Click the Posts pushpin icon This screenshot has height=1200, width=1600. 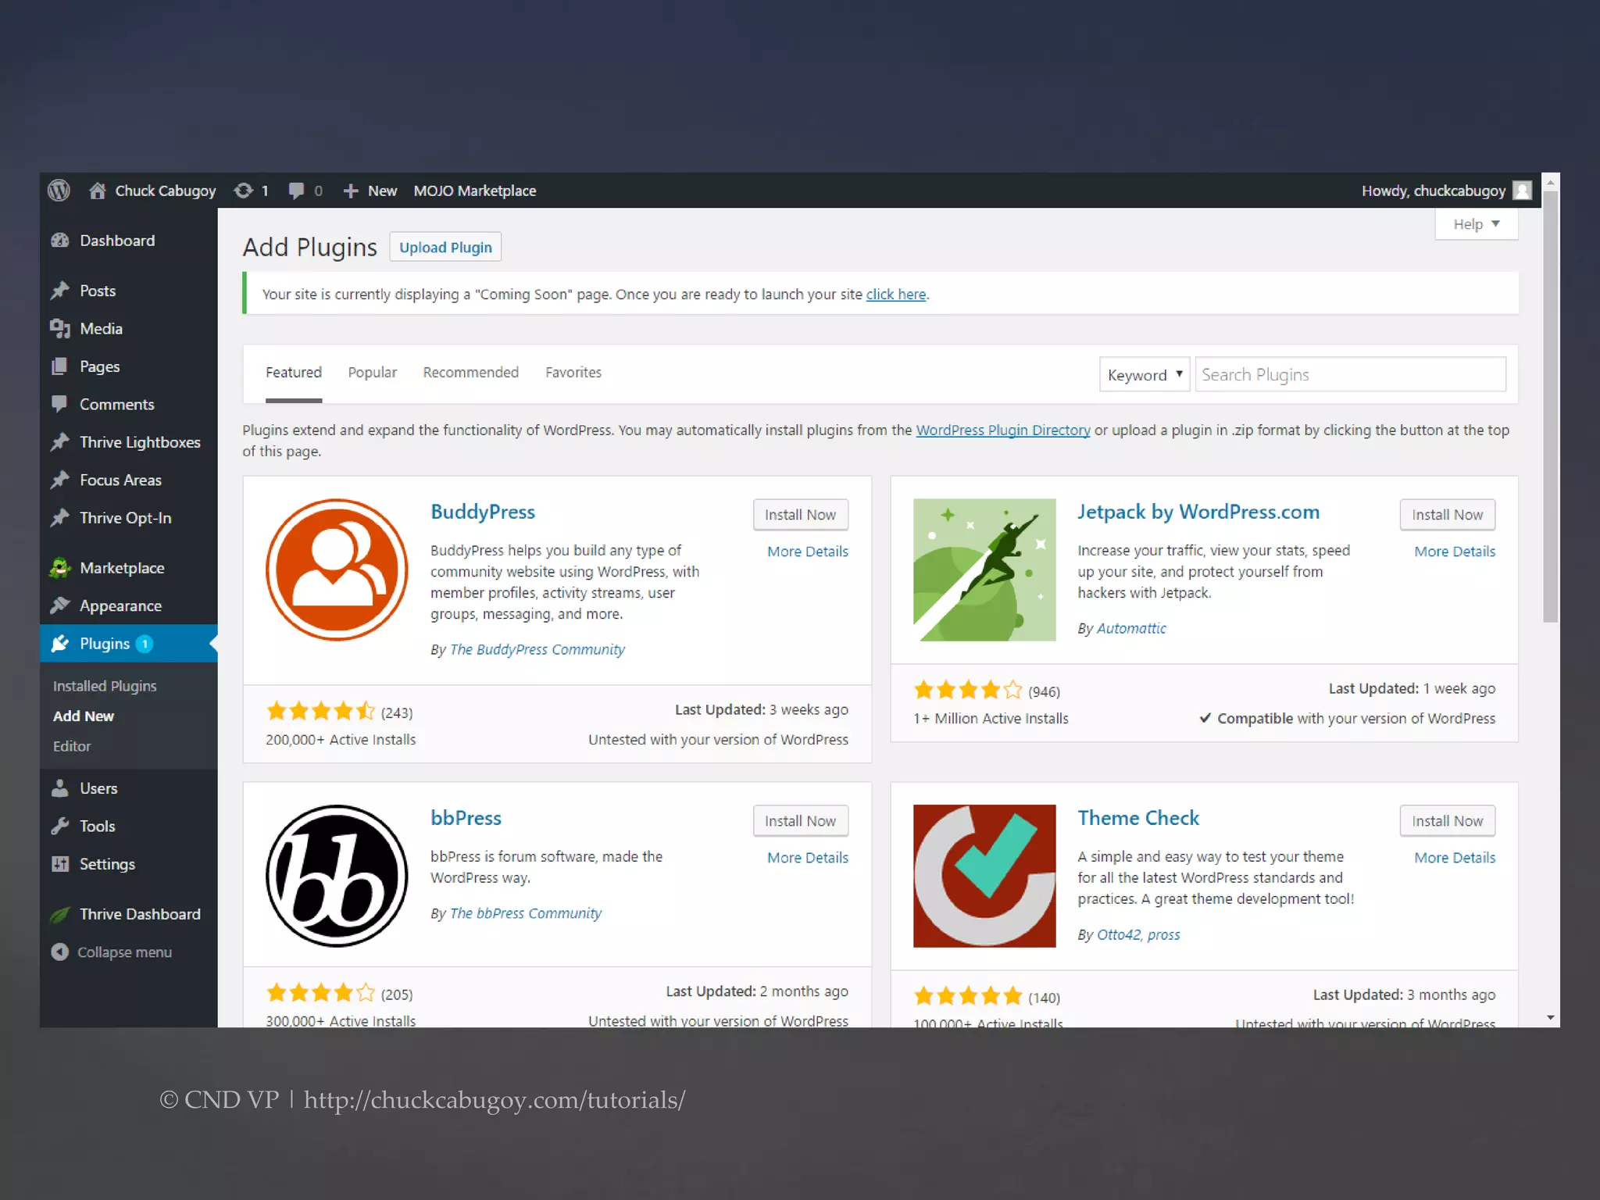click(x=60, y=291)
